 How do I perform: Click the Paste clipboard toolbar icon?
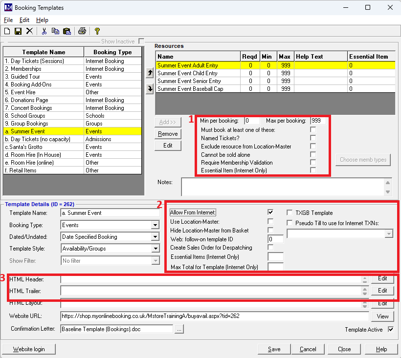(67, 31)
